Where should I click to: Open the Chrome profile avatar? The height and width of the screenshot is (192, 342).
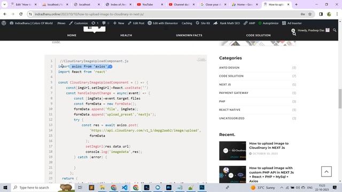coord(329,14)
